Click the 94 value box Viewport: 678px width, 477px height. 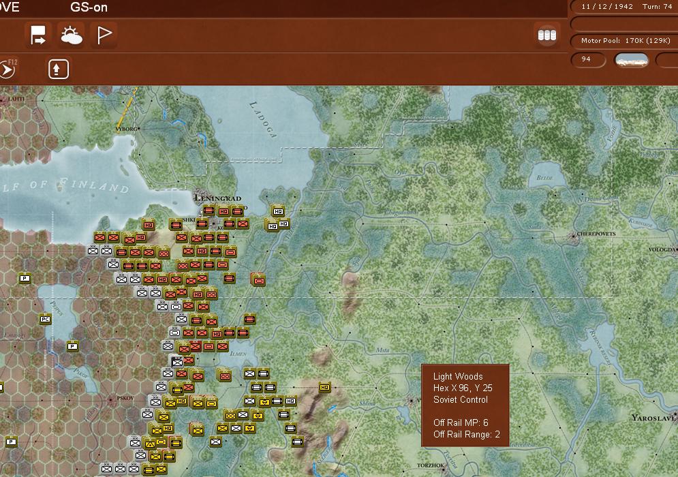click(x=587, y=59)
